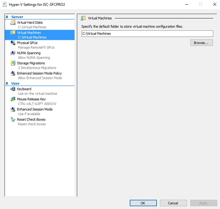Click the Apply button
Screen dimensions: 220x209
pos(203,203)
